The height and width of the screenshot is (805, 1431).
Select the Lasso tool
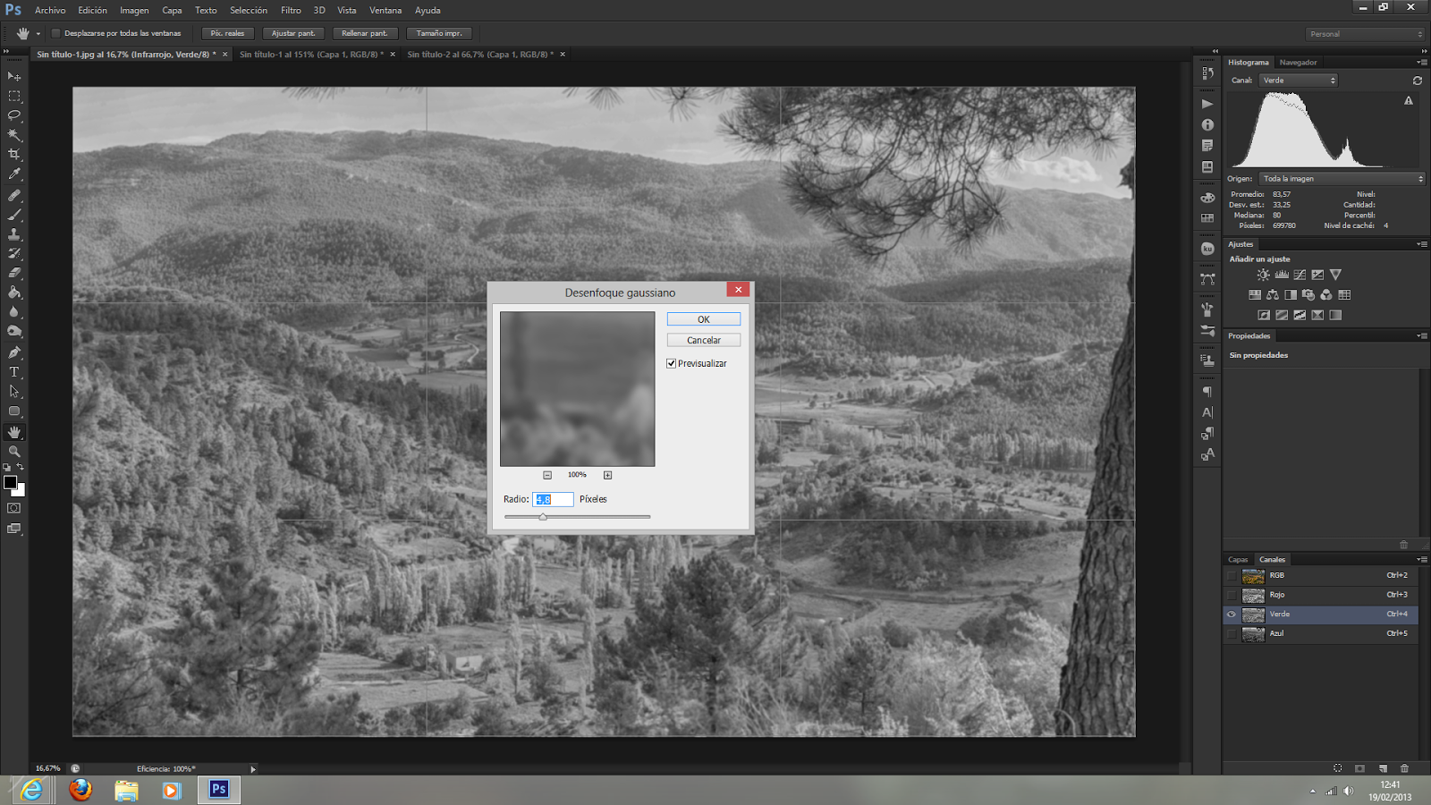[x=14, y=115]
